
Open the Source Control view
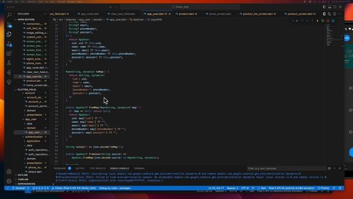click(x=9, y=25)
